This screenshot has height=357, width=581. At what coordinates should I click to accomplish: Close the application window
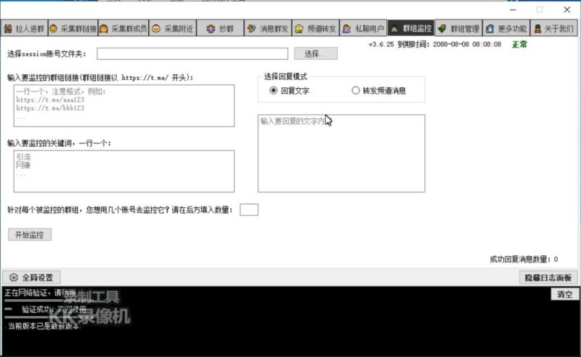tap(567, 9)
